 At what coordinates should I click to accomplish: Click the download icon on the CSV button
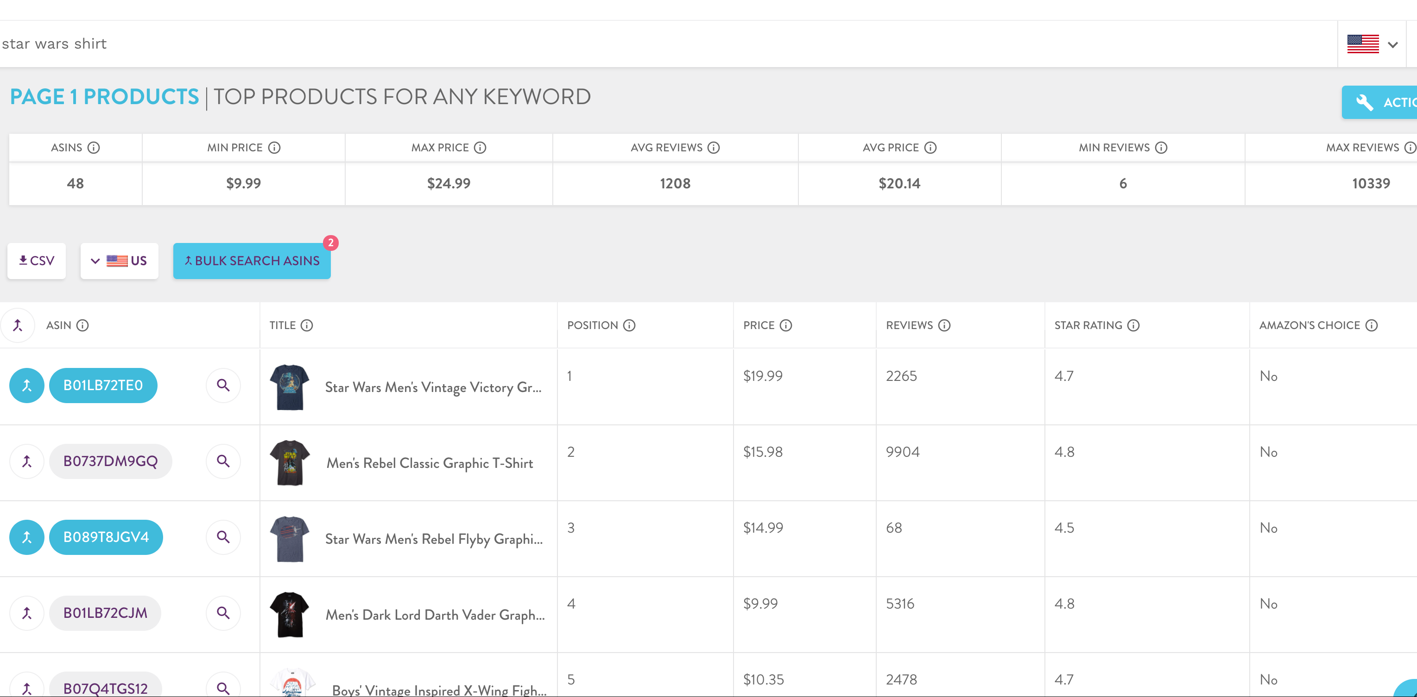point(23,261)
